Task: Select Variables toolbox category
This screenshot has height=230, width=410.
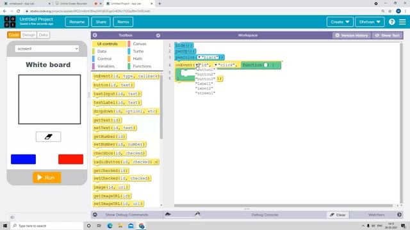Action: click(x=106, y=66)
